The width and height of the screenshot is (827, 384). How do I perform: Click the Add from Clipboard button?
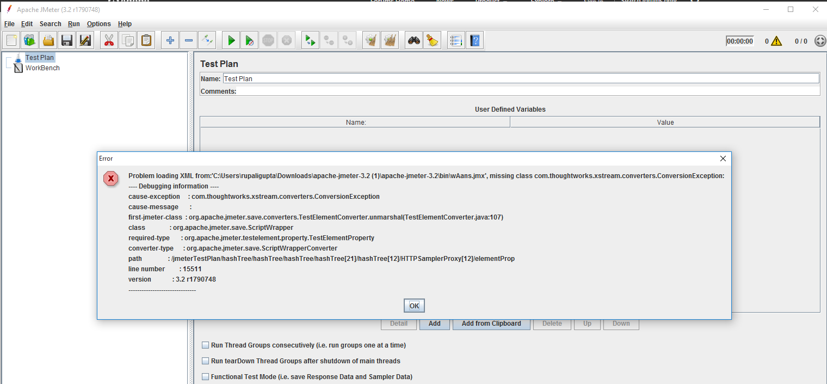click(491, 324)
